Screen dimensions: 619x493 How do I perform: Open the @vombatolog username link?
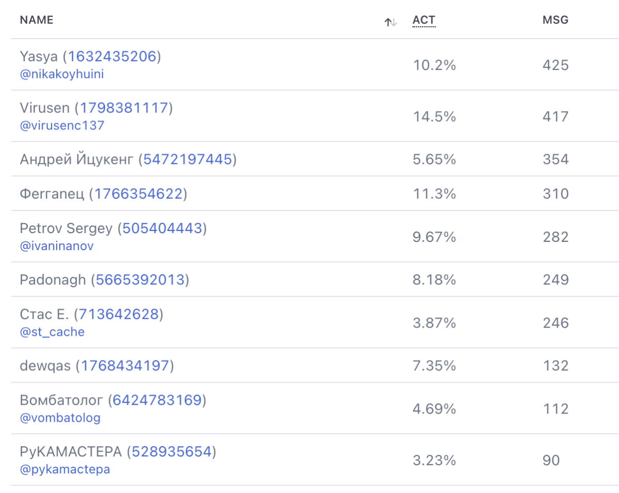click(60, 418)
